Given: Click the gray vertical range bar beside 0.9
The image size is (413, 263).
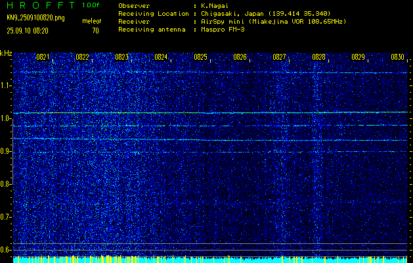Looking at the screenshot, I should (13, 152).
